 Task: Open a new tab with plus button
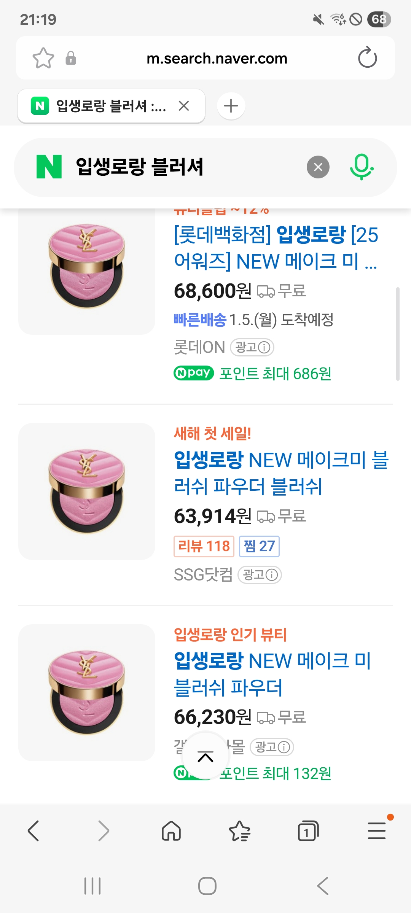(x=231, y=106)
